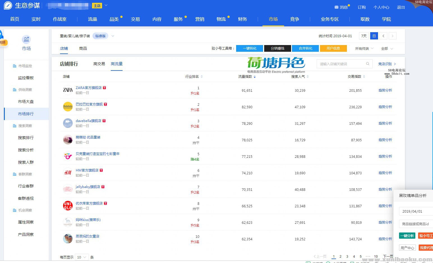This screenshot has width=433, height=263.
Task: Click the 生意参谋 logo icon
Action: pyautogui.click(x=8, y=6)
